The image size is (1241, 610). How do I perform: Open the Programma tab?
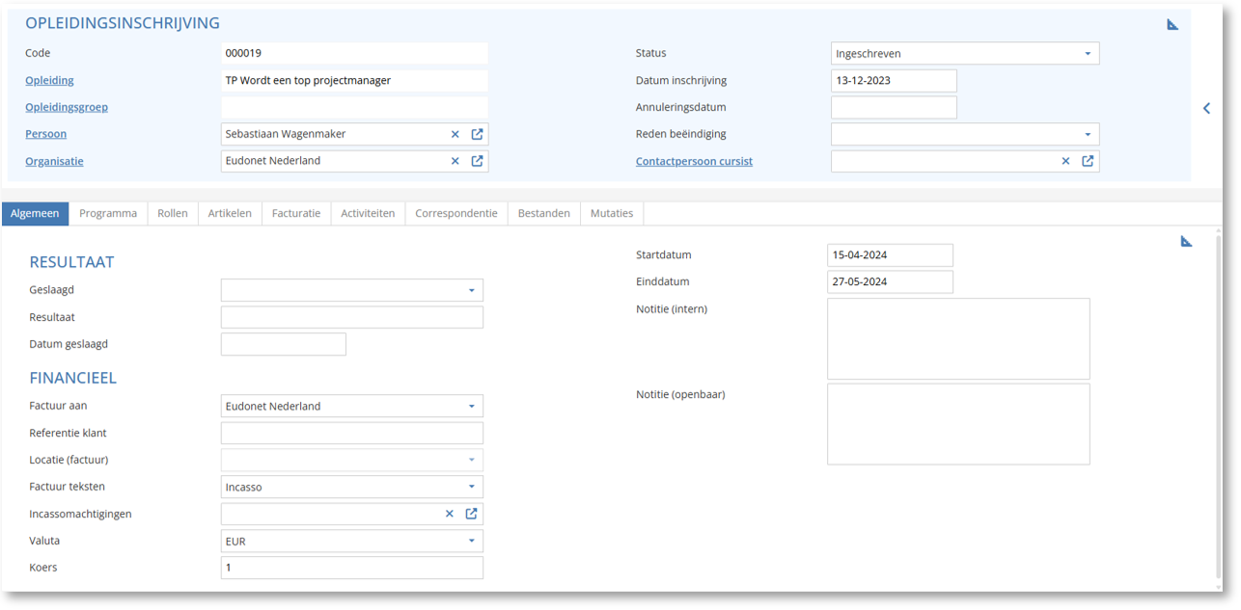point(108,214)
